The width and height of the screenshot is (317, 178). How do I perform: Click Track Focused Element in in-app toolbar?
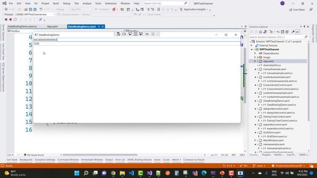coord(141,34)
